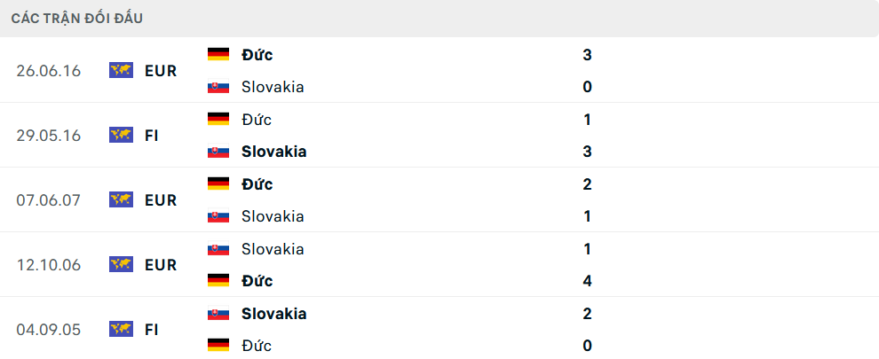Select the bold Slovakia team in the 04.09.05 match
879x359 pixels.
(273, 314)
